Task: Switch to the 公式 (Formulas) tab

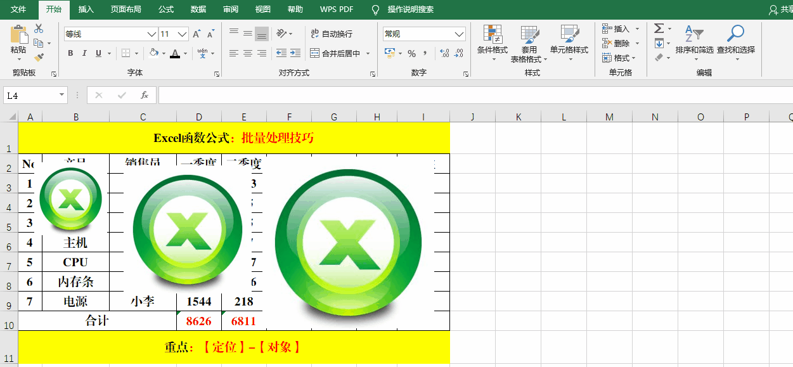Action: (x=166, y=10)
